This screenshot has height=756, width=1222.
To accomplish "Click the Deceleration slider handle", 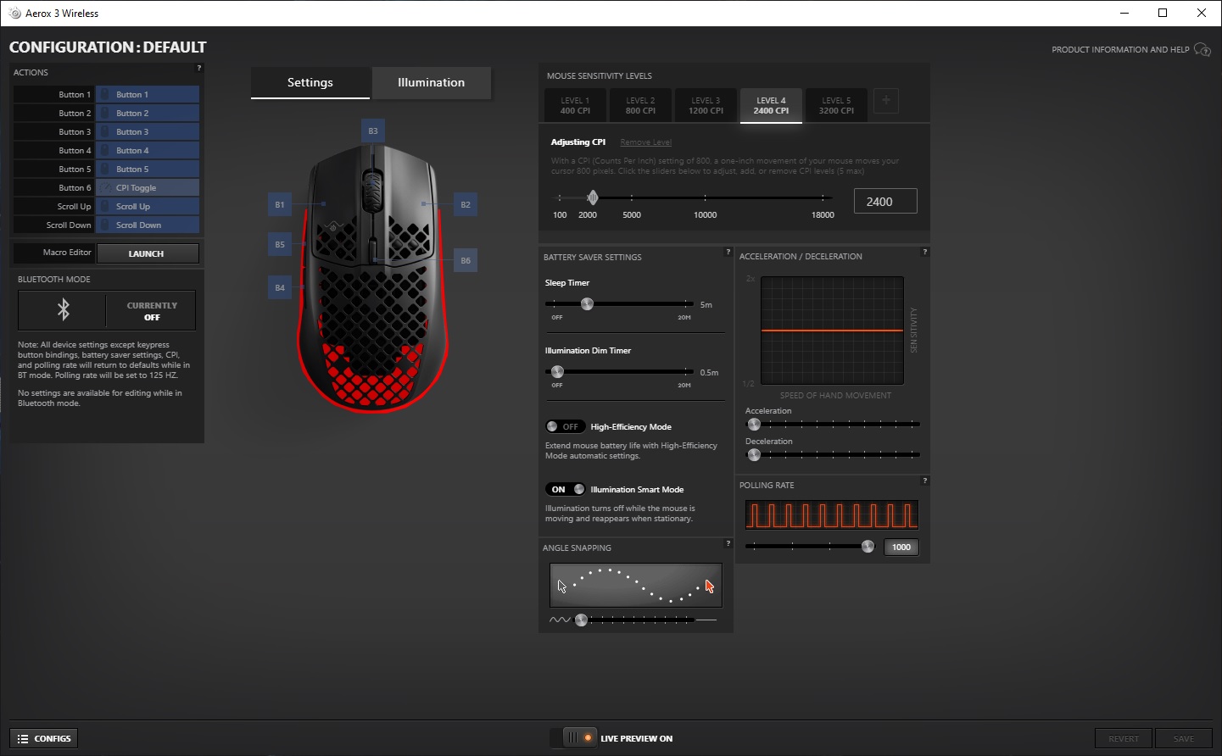I will [x=754, y=454].
